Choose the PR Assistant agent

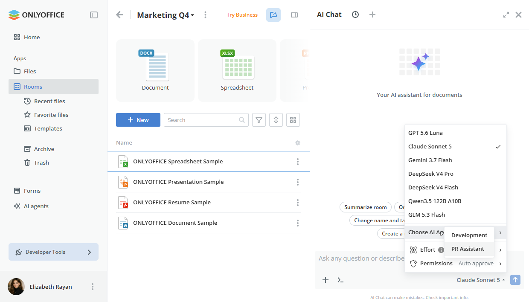[x=469, y=249]
